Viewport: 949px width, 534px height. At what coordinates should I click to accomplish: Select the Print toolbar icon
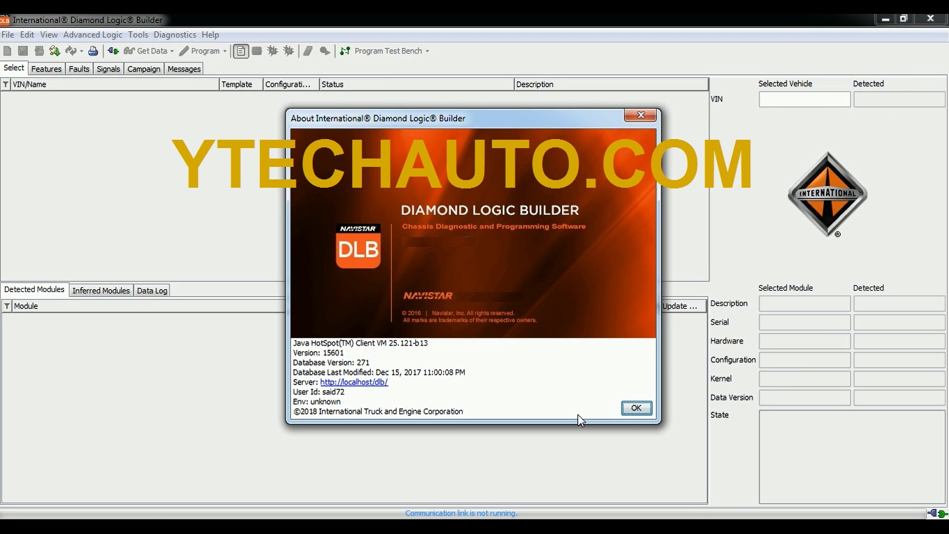coord(93,51)
